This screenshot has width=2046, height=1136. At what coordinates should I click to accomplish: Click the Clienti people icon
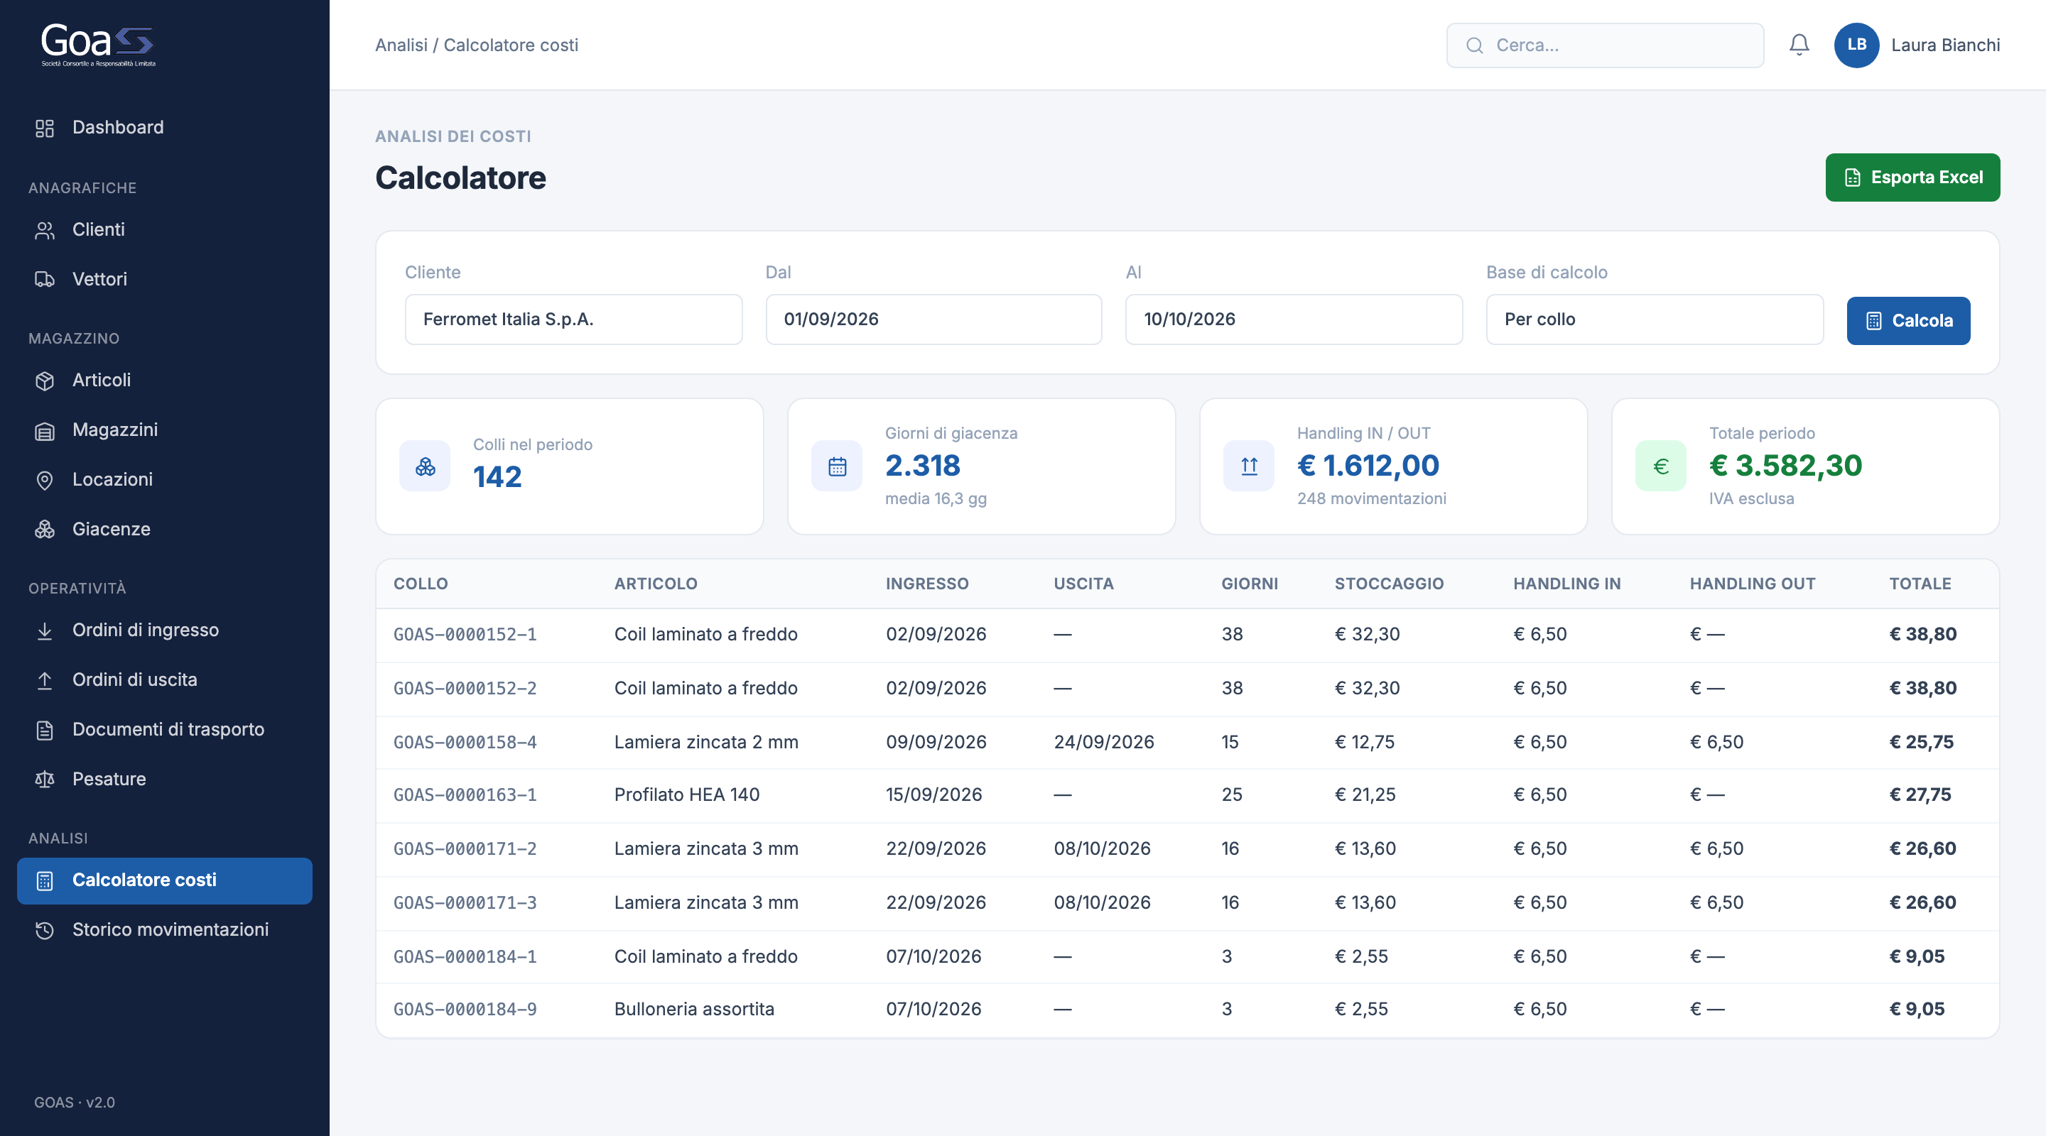coord(45,230)
